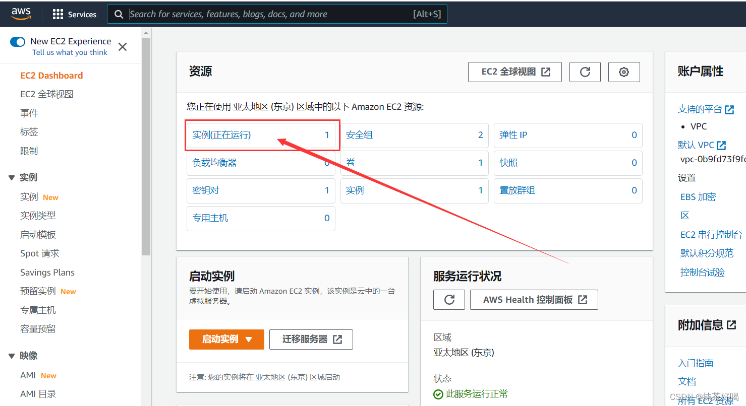
Task: Open AWS Health 控制面板
Action: tap(534, 300)
